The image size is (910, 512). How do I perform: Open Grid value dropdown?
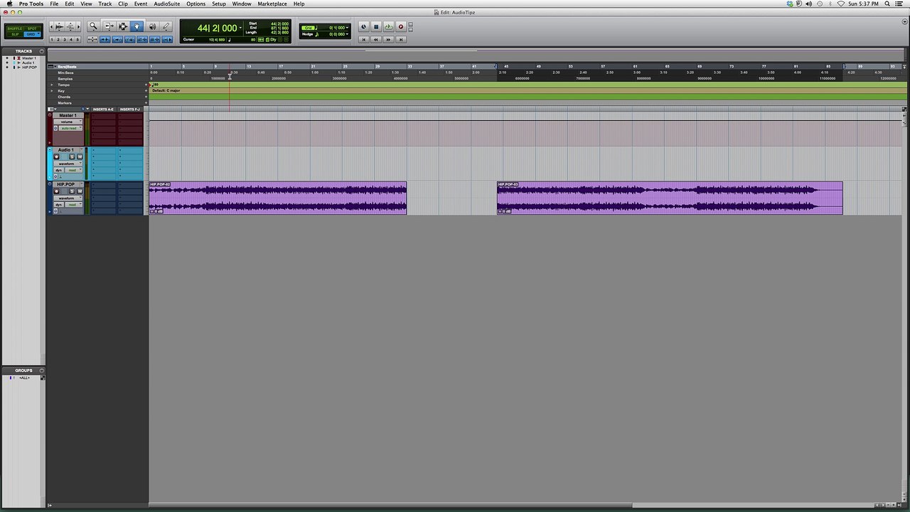click(347, 28)
